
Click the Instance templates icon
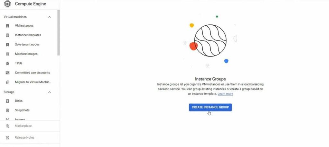(x=8, y=35)
